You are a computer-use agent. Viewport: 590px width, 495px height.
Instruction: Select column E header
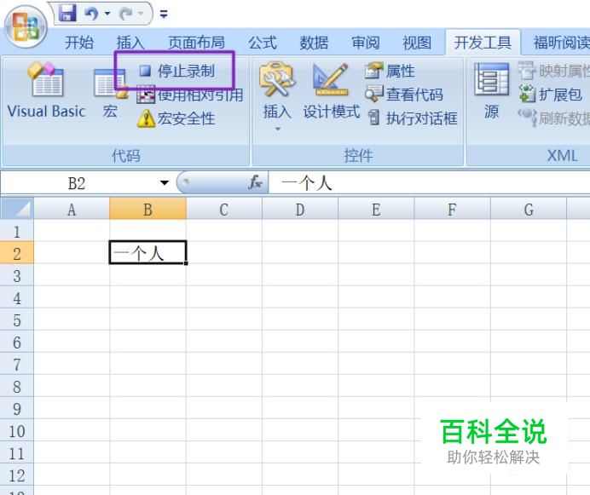click(376, 209)
